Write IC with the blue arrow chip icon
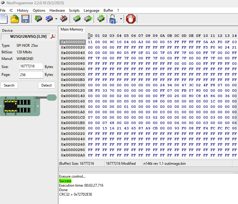238x204 pixels. (x=49, y=19)
